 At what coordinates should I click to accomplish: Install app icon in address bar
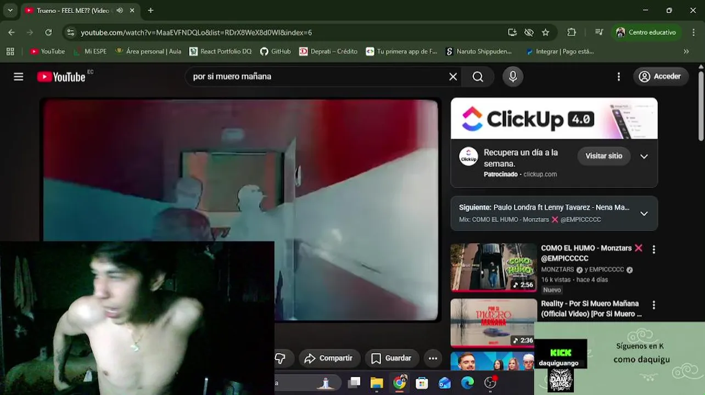[x=512, y=32]
